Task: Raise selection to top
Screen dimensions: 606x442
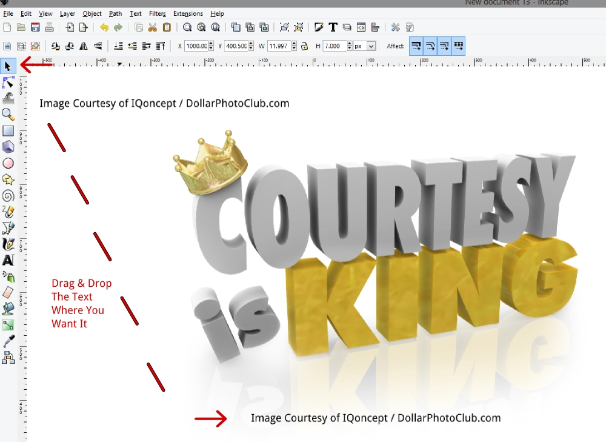Action: 161,47
